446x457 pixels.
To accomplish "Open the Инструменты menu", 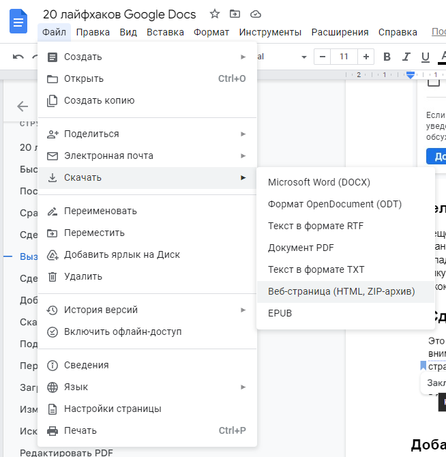I will click(x=270, y=32).
